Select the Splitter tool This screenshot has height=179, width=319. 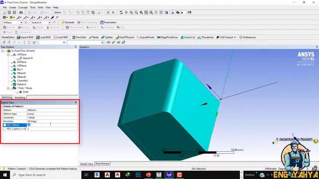coord(107,37)
